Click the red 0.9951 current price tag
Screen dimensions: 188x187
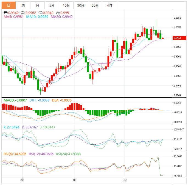click(x=179, y=38)
